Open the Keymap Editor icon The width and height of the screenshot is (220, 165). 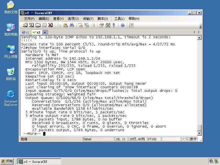coord(108,25)
